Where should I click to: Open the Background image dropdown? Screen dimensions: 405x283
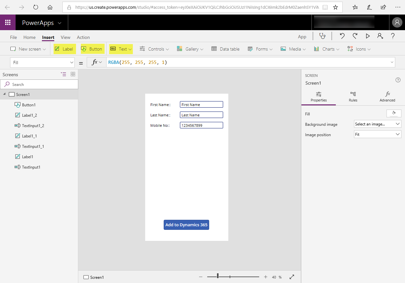(x=377, y=124)
